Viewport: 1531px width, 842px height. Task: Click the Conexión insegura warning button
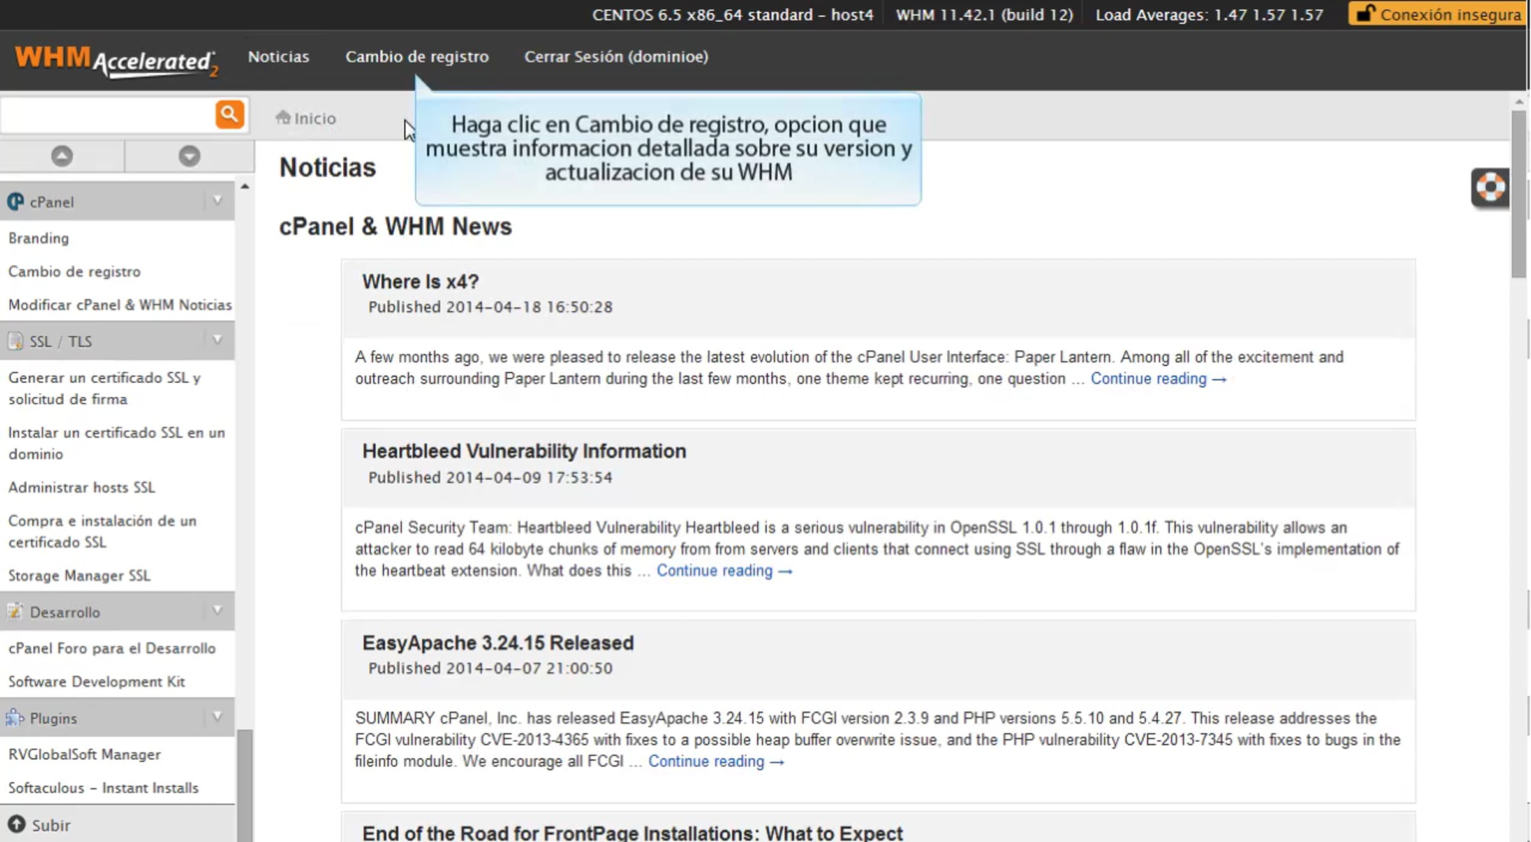click(x=1439, y=14)
